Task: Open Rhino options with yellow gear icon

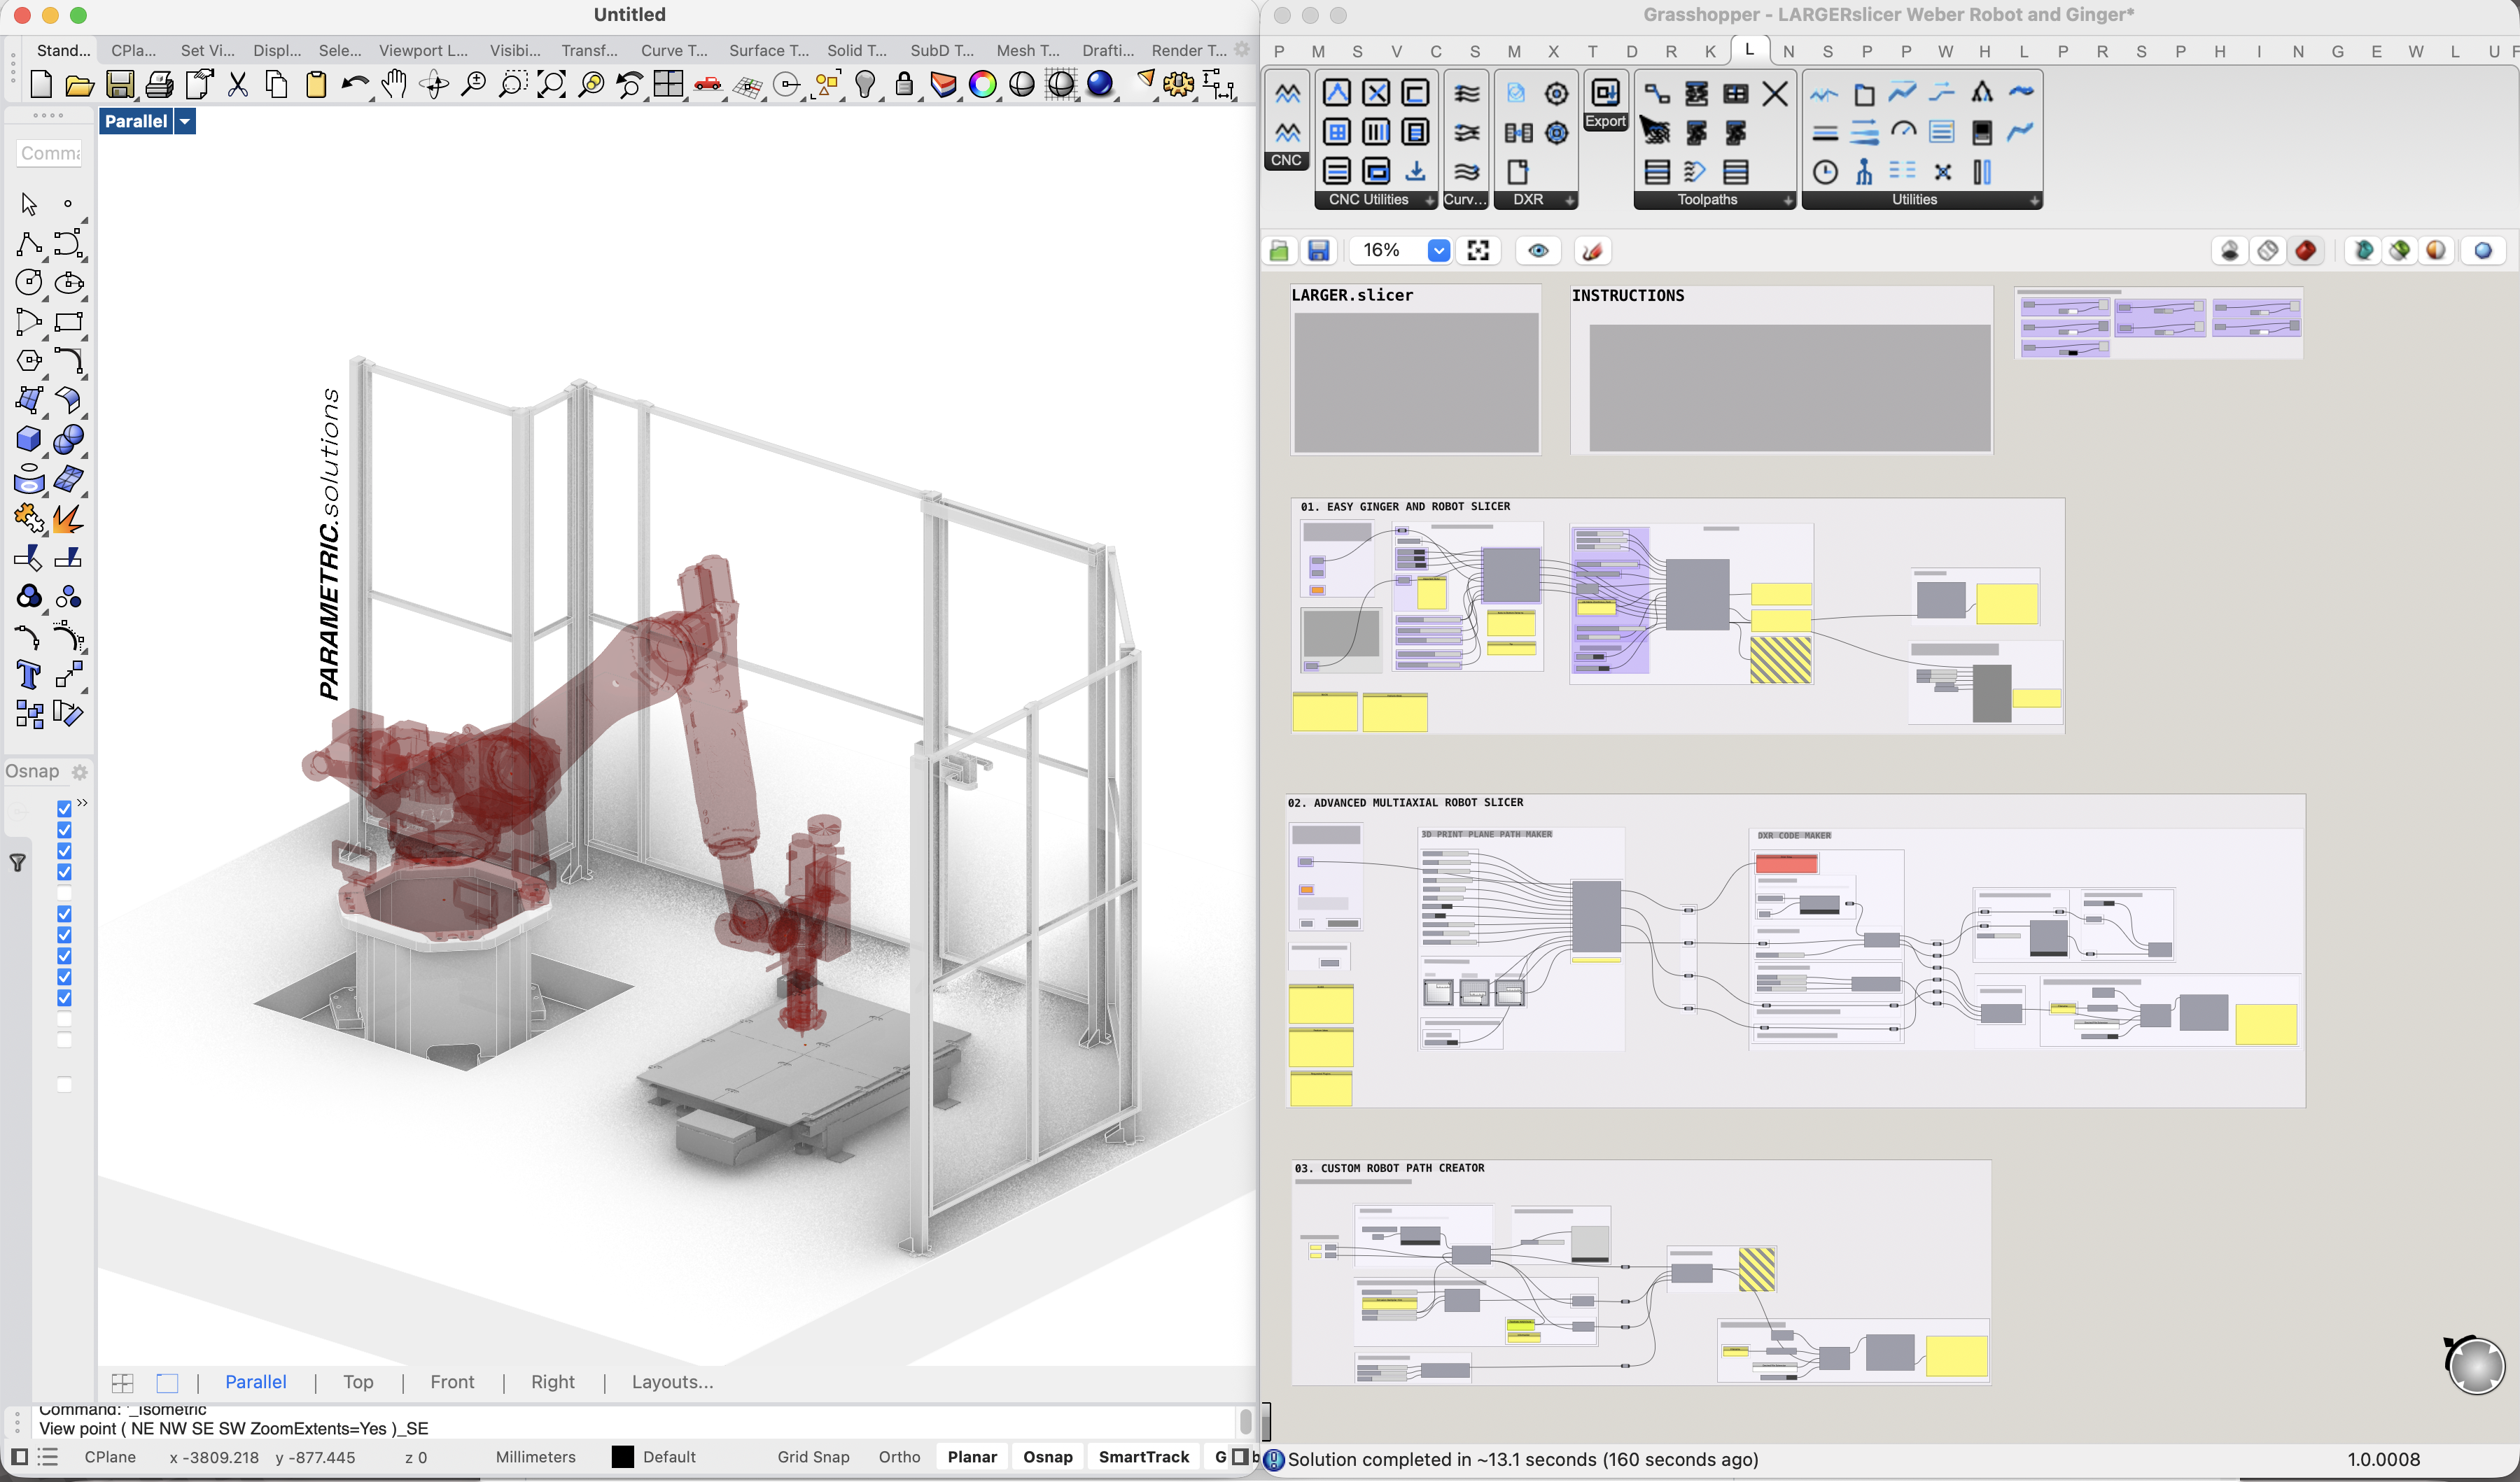Action: point(1179,86)
